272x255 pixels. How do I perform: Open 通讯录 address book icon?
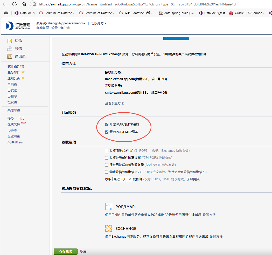tap(10, 56)
